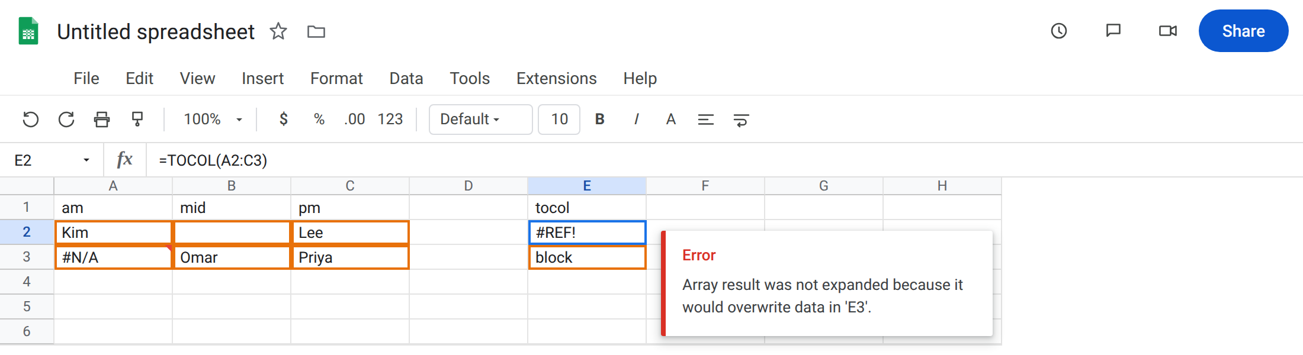Click the Share button
Screen dimensions: 1303x355
(1243, 31)
